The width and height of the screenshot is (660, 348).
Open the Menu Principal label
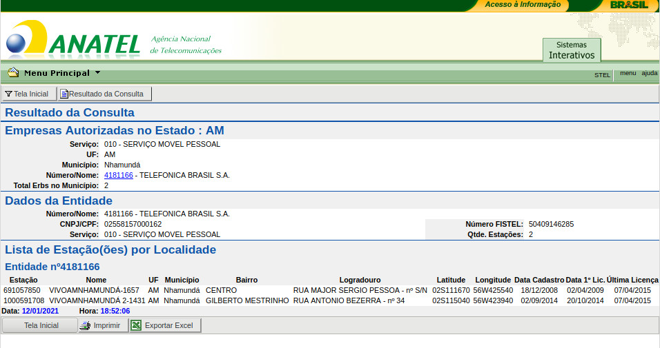click(57, 73)
